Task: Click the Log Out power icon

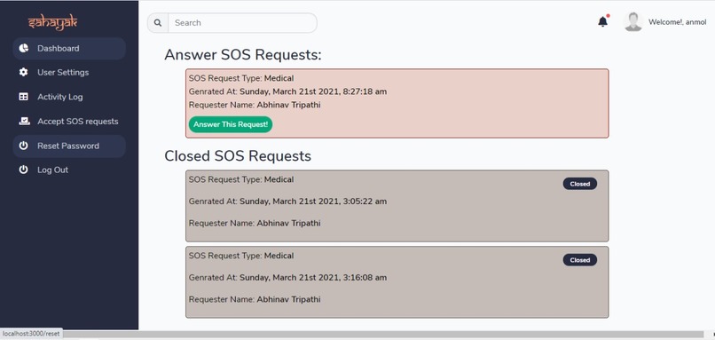Action: (23, 170)
